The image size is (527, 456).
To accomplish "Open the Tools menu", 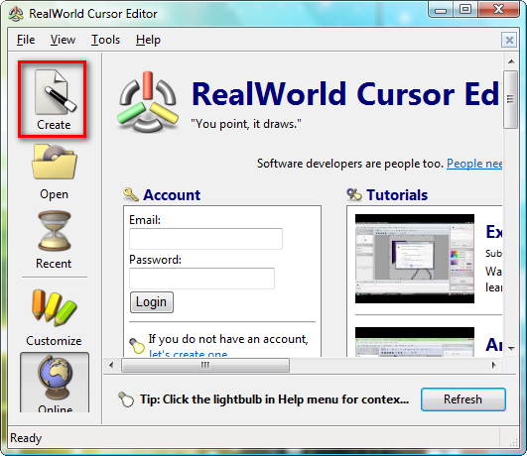I will click(x=105, y=40).
